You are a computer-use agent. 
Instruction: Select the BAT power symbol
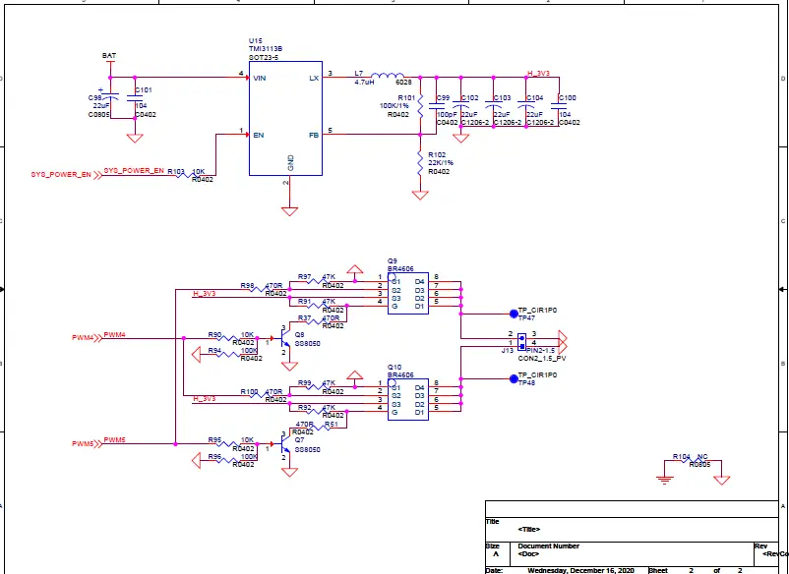[x=110, y=59]
